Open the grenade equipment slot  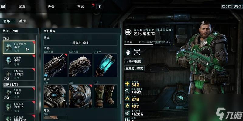coord(105,65)
